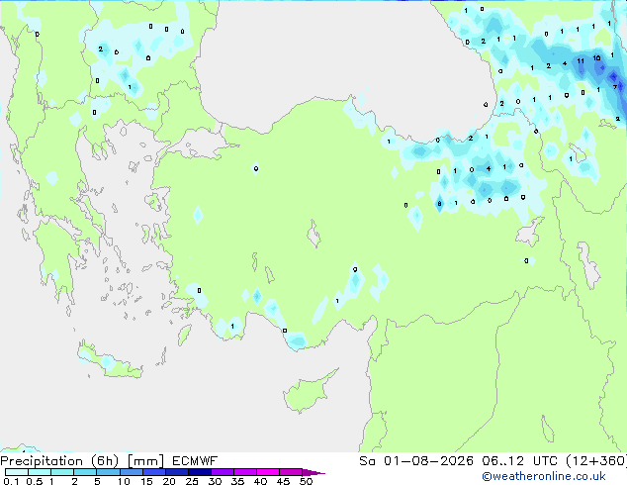Click the 10 mm precipitation value marker
The image size is (627, 485).
click(x=596, y=58)
